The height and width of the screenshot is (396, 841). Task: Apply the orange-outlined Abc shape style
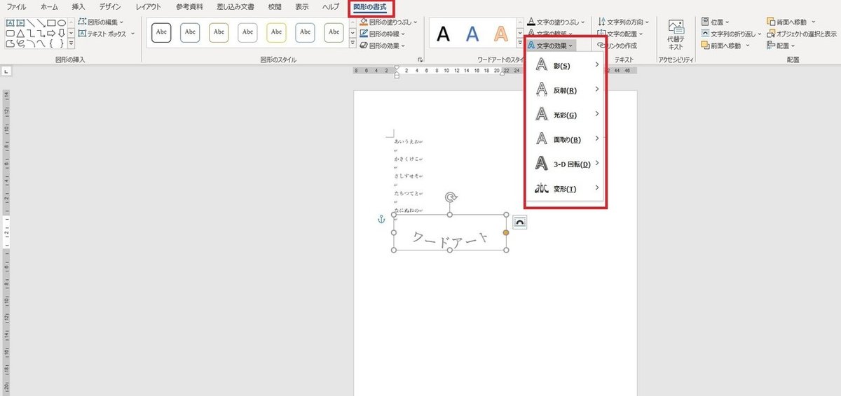(219, 33)
